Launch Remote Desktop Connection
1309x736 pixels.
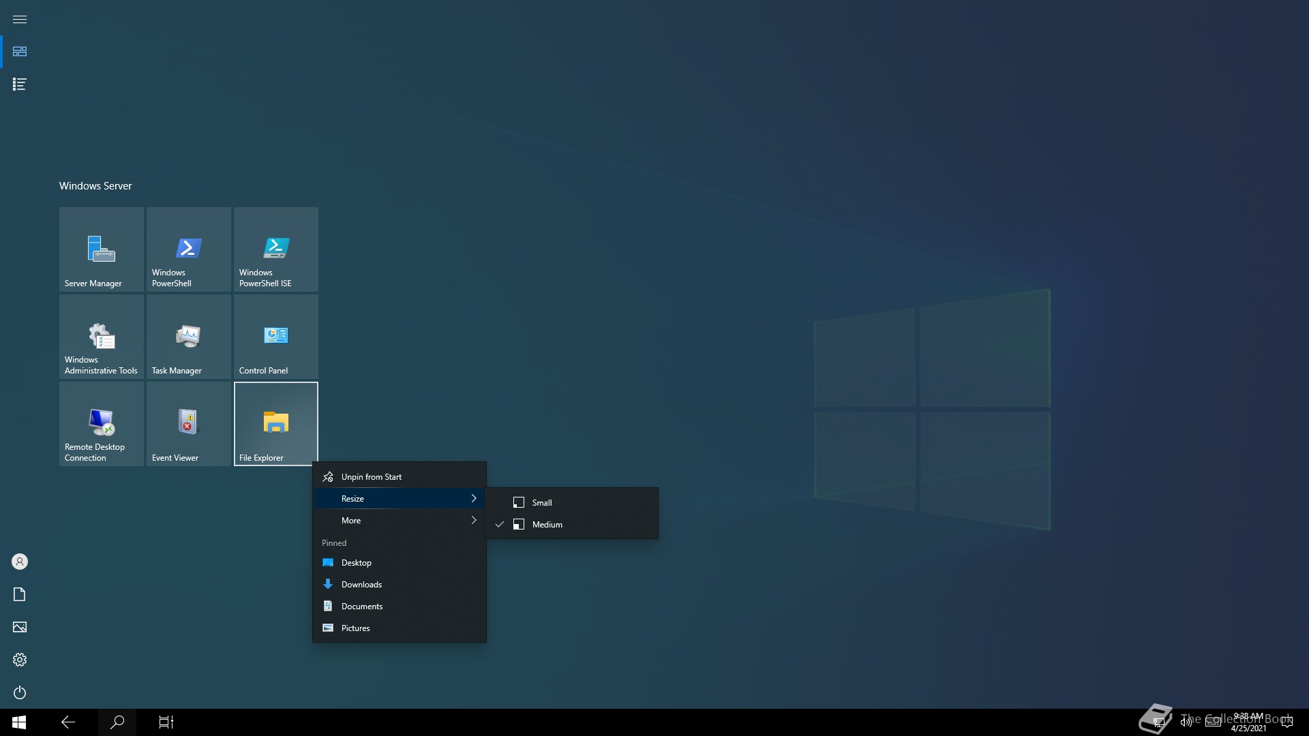101,423
